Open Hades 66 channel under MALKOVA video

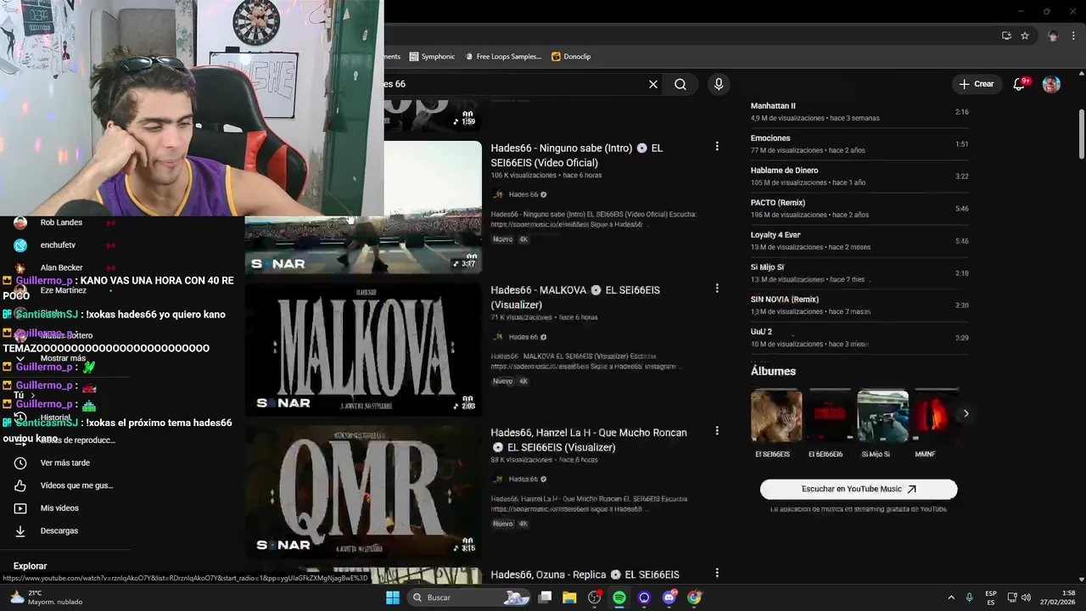coord(523,337)
